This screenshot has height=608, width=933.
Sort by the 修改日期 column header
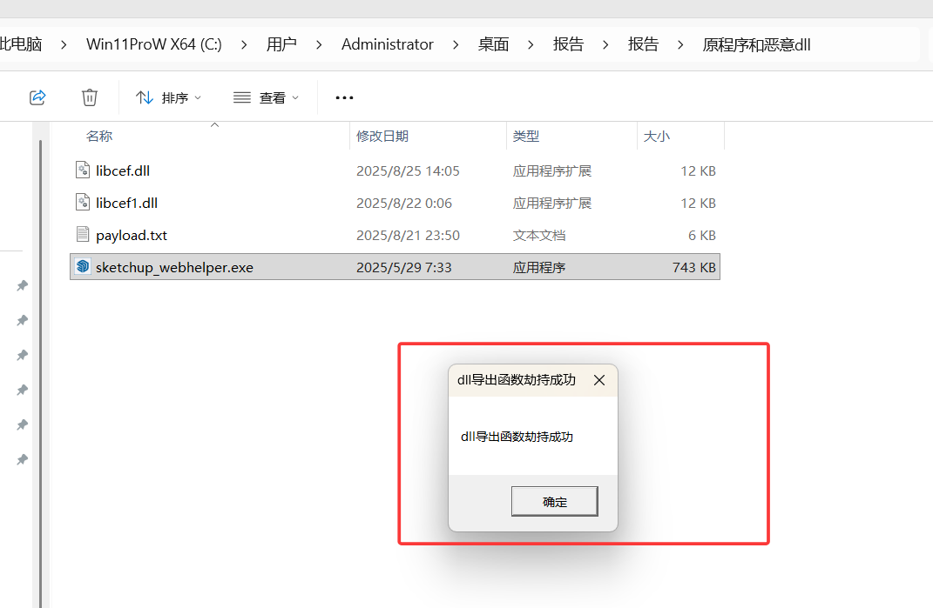(x=382, y=136)
